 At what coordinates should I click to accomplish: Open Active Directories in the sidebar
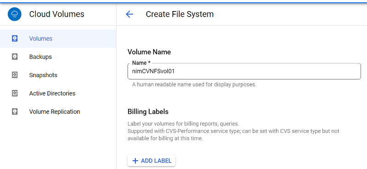tap(58, 93)
